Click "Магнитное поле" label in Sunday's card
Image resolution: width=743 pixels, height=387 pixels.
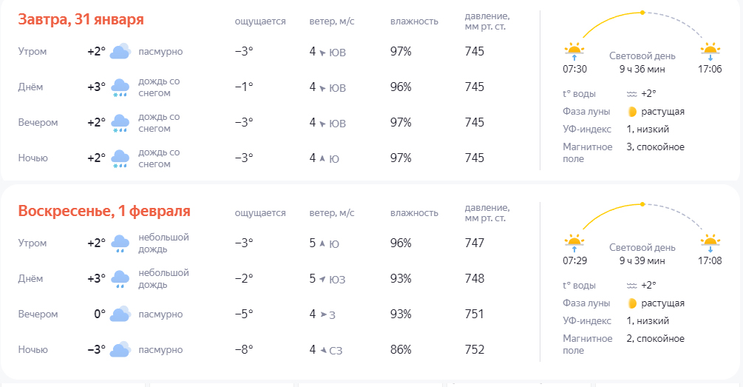click(587, 344)
